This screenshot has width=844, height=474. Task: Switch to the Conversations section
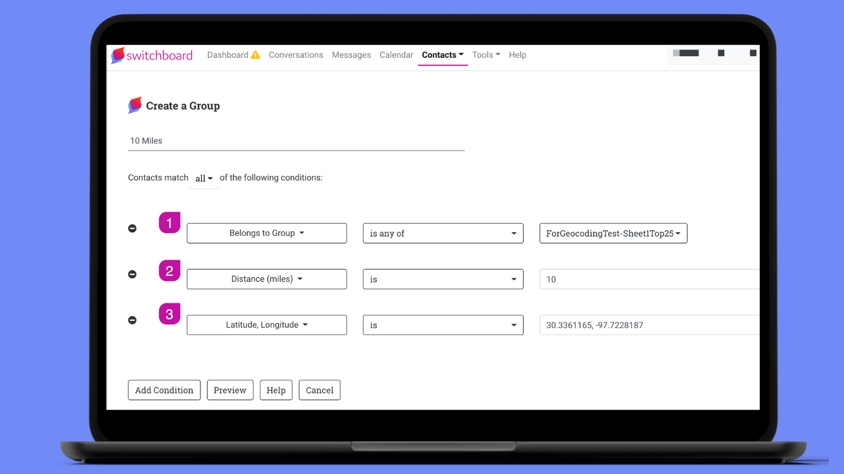coord(296,55)
